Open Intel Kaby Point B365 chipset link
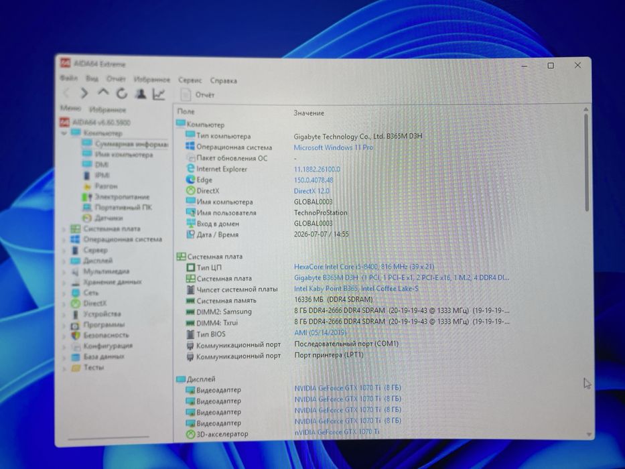The image size is (625, 469). (356, 288)
